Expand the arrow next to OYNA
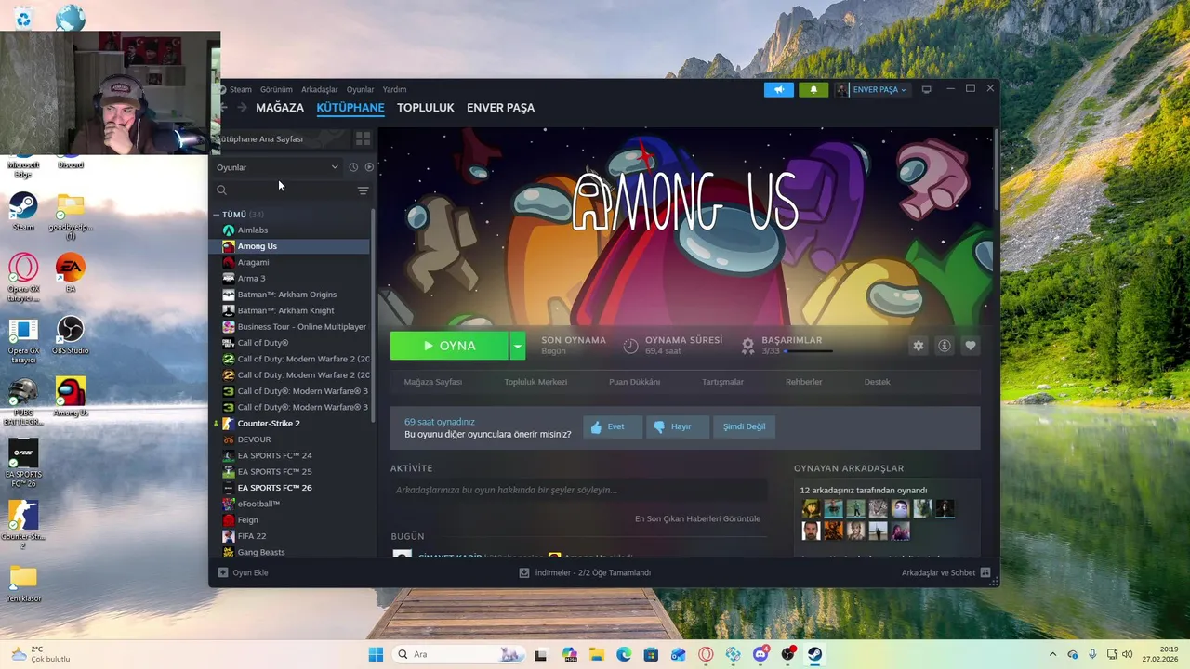Image resolution: width=1190 pixels, height=669 pixels. pos(518,346)
